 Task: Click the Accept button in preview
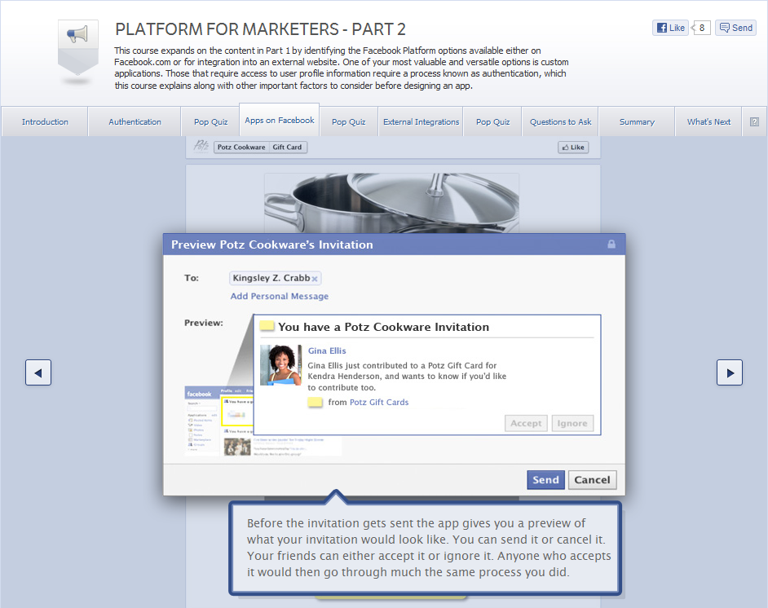pyautogui.click(x=526, y=424)
